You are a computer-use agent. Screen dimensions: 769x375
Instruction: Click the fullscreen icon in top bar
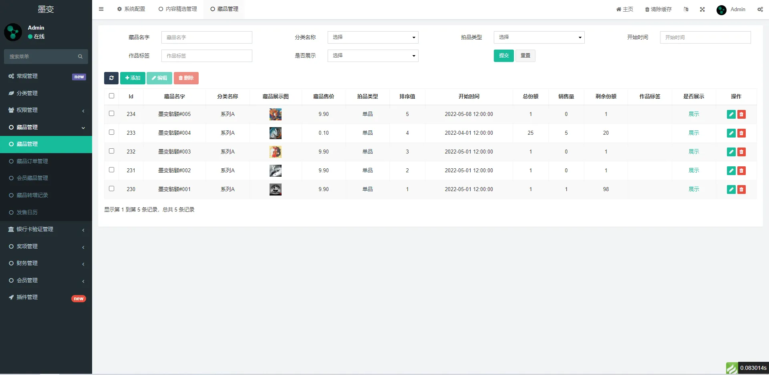point(702,10)
